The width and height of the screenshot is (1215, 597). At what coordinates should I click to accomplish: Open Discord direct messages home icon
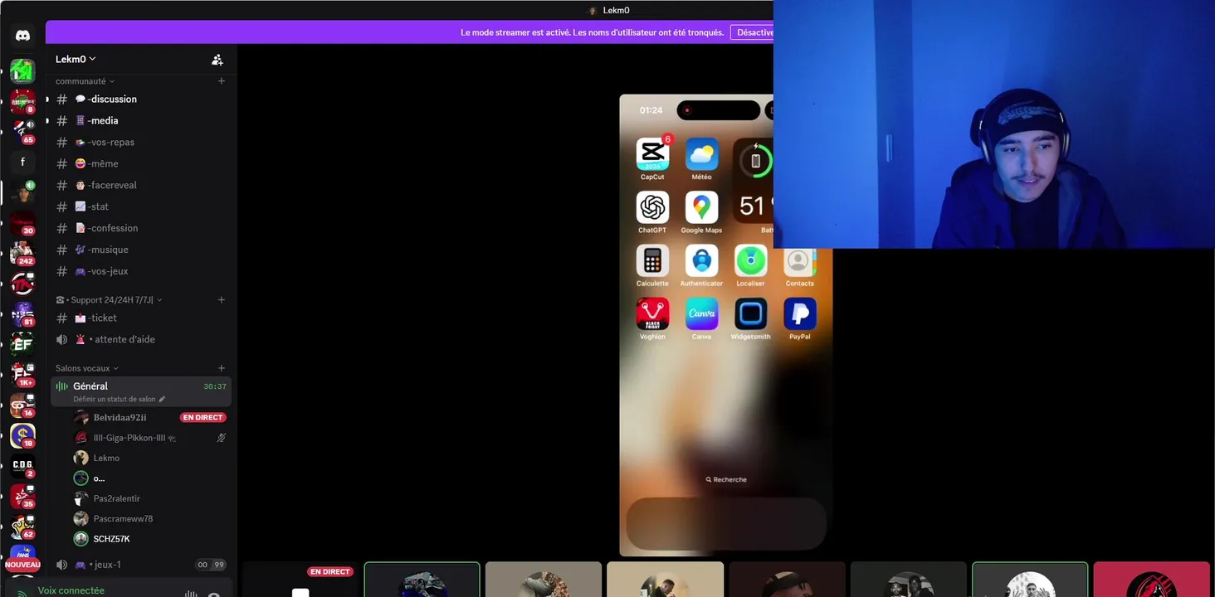point(22,36)
